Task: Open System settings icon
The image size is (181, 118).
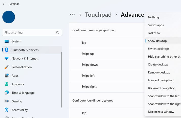Action: click(7, 41)
